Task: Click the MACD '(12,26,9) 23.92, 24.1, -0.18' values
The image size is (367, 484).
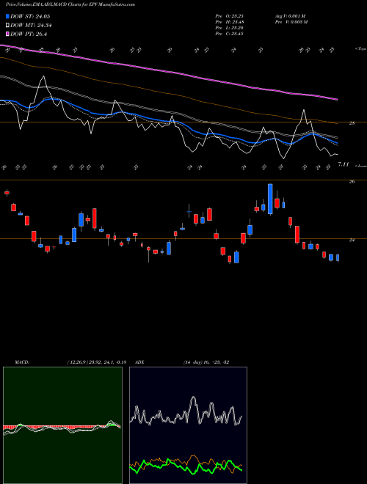Action: (96, 362)
